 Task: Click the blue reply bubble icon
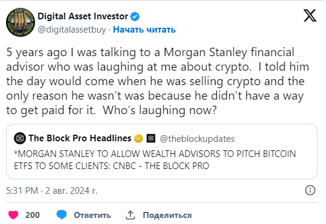coord(62,214)
